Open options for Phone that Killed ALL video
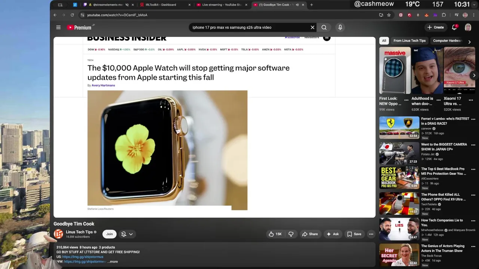The image size is (479, 269). [x=473, y=195]
